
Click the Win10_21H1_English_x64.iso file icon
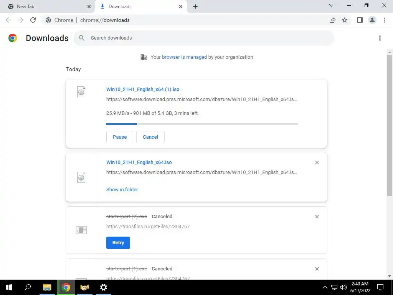point(81,177)
